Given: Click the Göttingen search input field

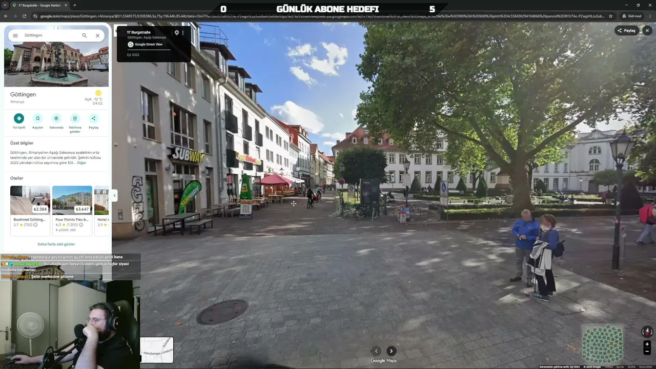Looking at the screenshot, I should pyautogui.click(x=50, y=35).
